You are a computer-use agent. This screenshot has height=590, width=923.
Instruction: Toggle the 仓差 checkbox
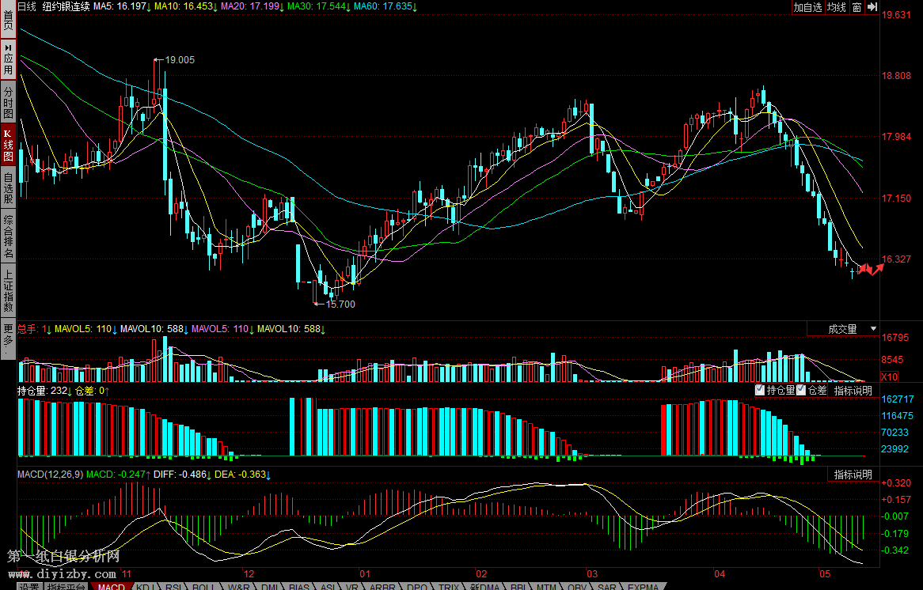[x=801, y=390]
